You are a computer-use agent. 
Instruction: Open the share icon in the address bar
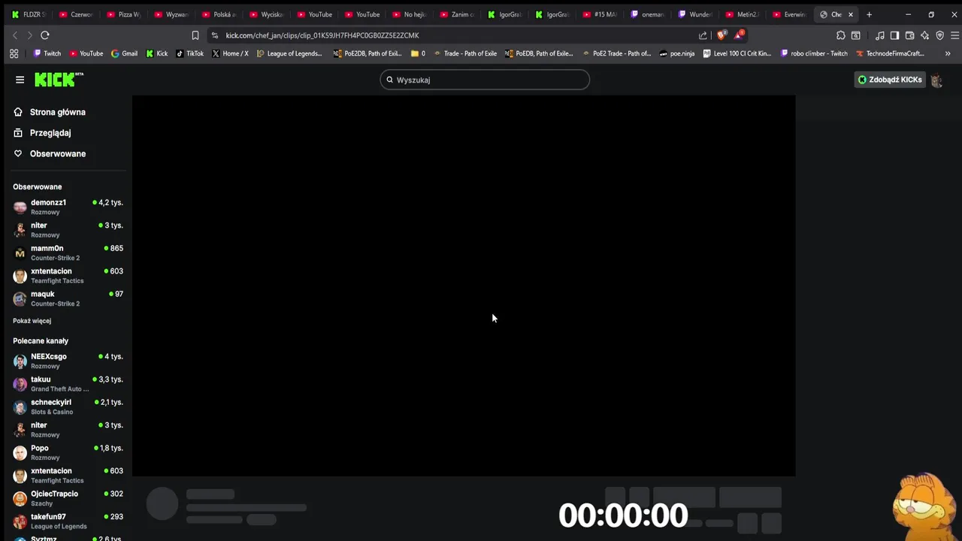pyautogui.click(x=703, y=35)
